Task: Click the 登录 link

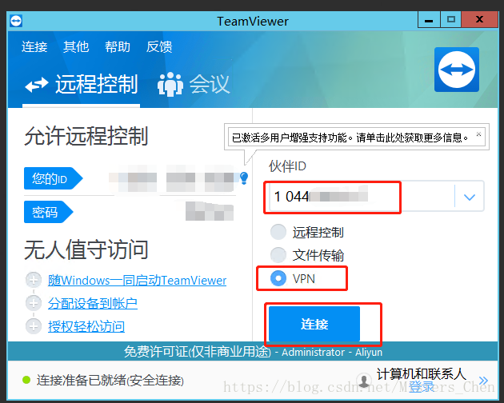Action: [422, 387]
